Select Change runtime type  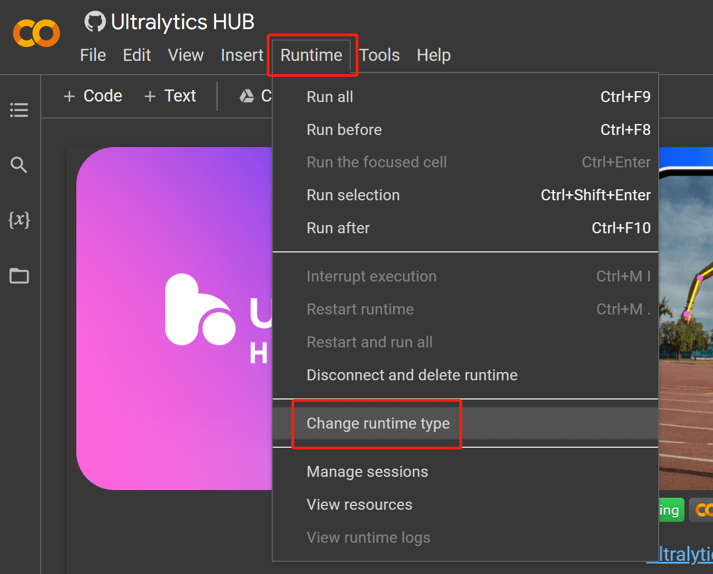click(378, 424)
